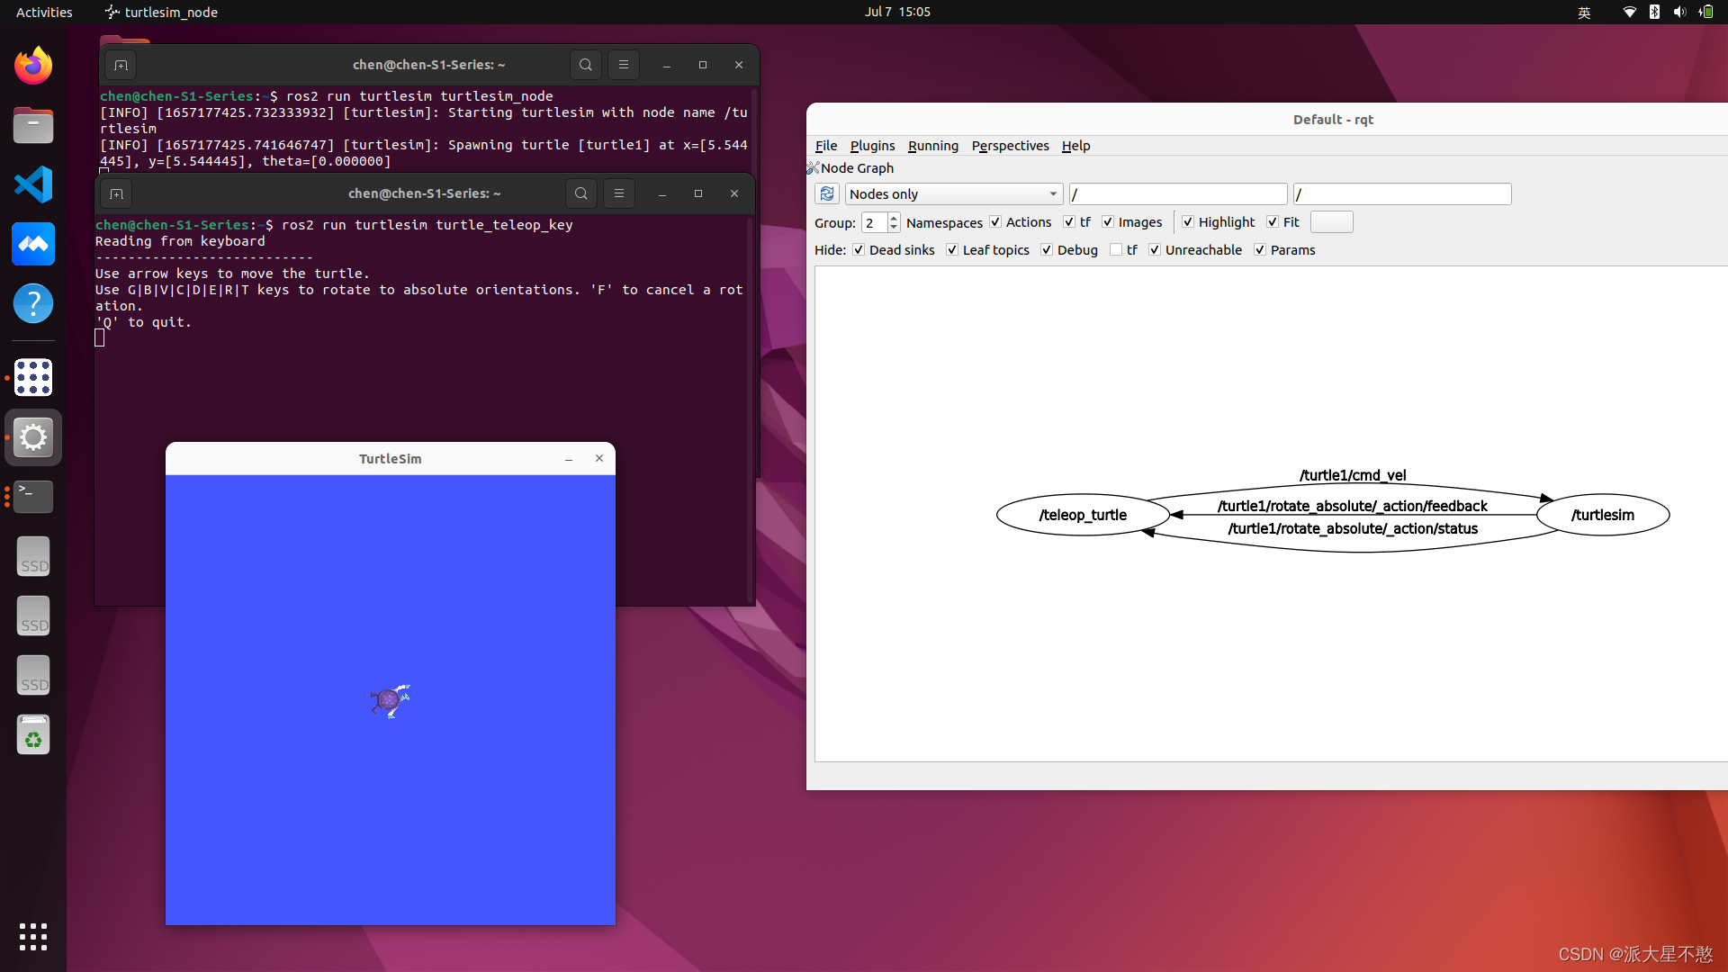Open Visual Studio Code from the dock
Image resolution: width=1728 pixels, height=972 pixels.
pyautogui.click(x=32, y=184)
